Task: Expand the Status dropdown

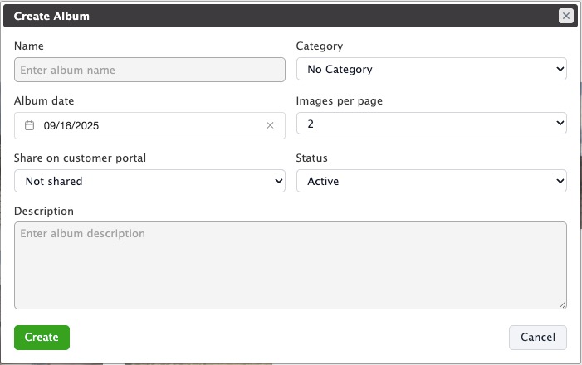Action: click(x=431, y=181)
